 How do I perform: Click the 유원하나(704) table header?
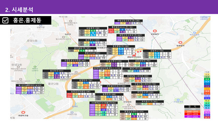[x=157, y=51]
